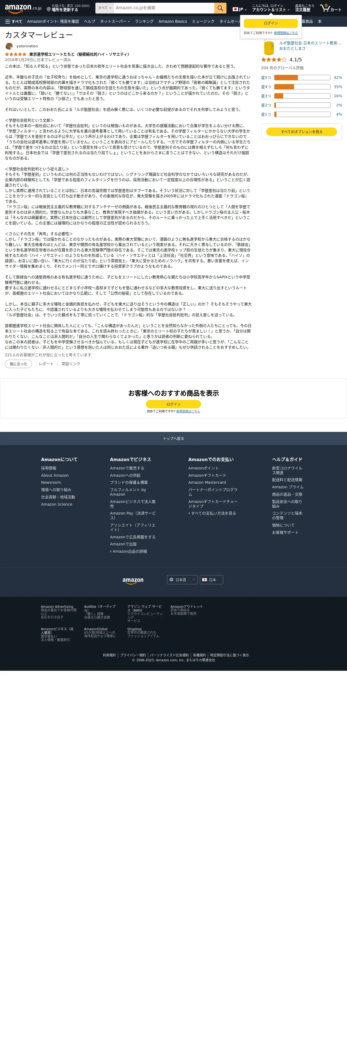Click the orange search magnifier button
Viewport: 347px width, 1041px height.
click(x=220, y=8)
